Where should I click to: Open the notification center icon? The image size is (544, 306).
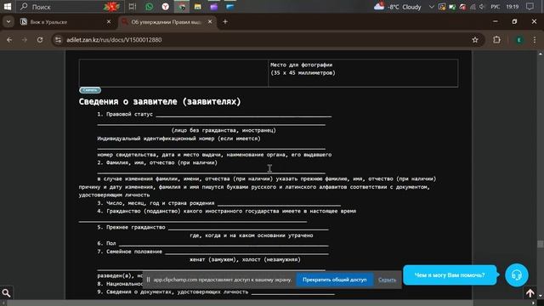(x=530, y=7)
